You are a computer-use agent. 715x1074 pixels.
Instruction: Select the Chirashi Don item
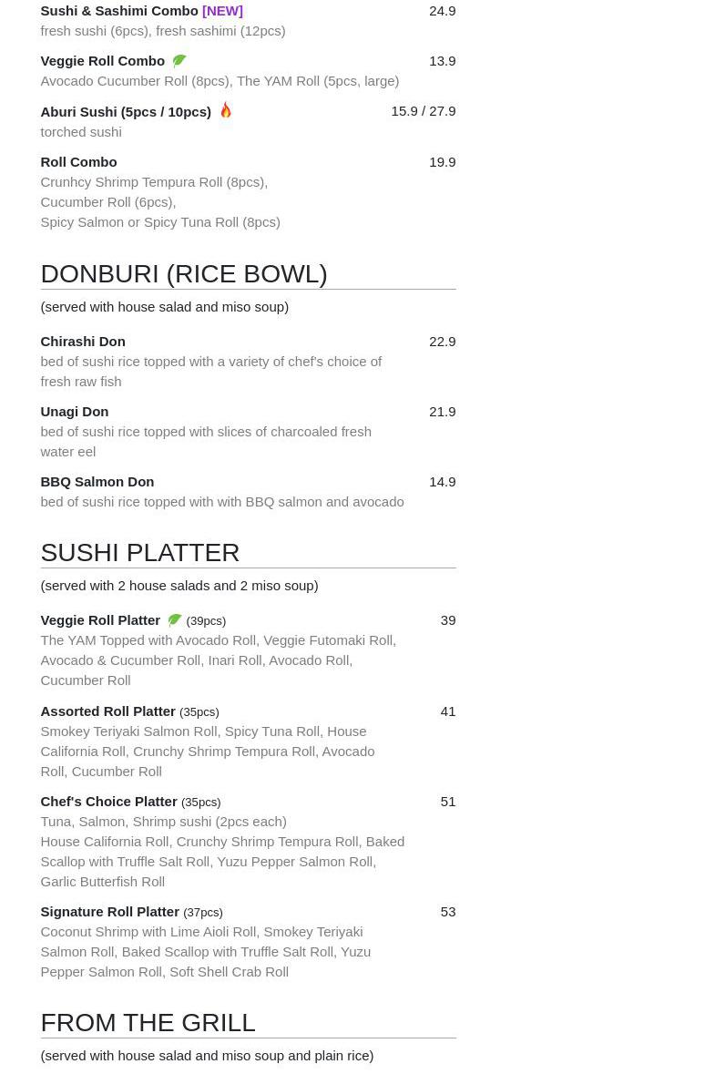click(83, 342)
